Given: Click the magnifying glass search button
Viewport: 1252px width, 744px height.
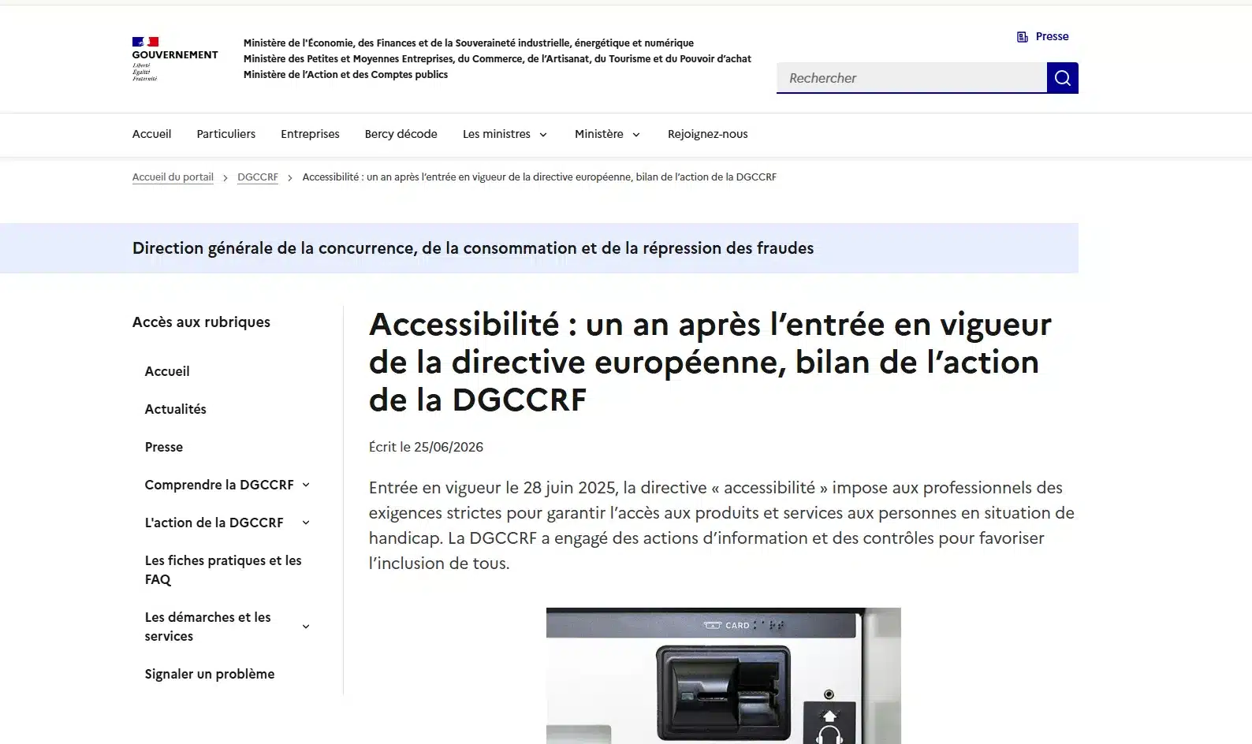Looking at the screenshot, I should 1062,78.
